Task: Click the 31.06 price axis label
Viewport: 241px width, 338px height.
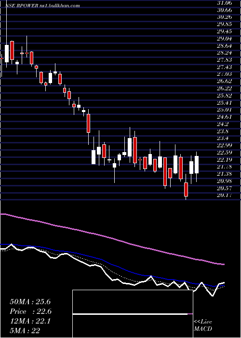Action: tap(225, 3)
